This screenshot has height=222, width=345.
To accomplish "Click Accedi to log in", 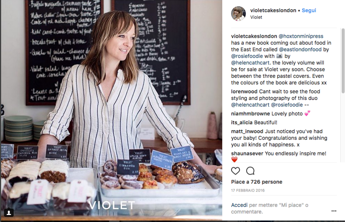I will pos(239,205).
